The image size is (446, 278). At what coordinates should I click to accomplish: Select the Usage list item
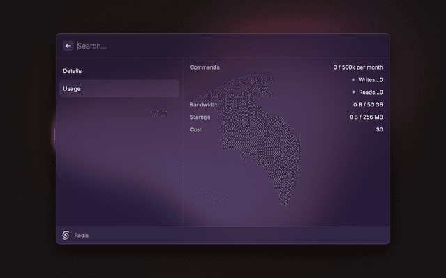click(x=118, y=88)
